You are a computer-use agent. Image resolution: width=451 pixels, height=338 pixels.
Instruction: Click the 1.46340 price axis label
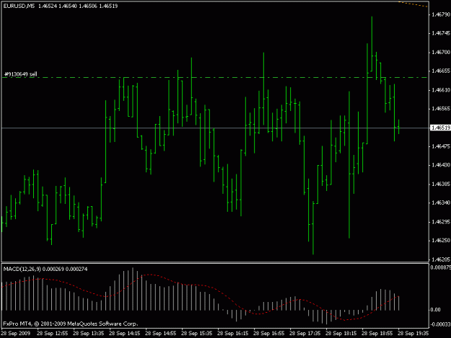pyautogui.click(x=441, y=203)
